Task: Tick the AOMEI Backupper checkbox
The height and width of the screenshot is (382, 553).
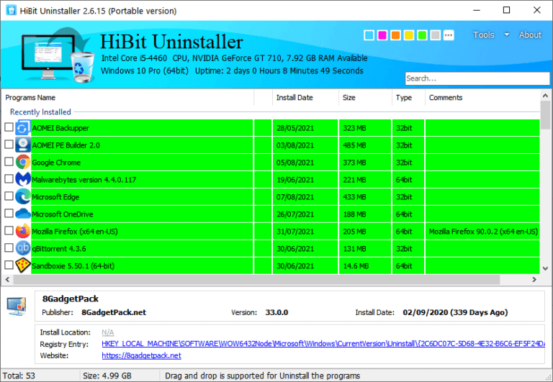Action: coord(9,127)
